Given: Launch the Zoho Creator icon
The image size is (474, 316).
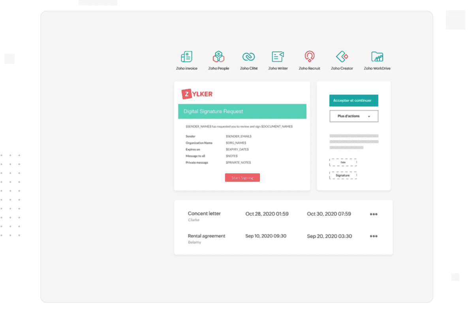Looking at the screenshot, I should click(342, 57).
